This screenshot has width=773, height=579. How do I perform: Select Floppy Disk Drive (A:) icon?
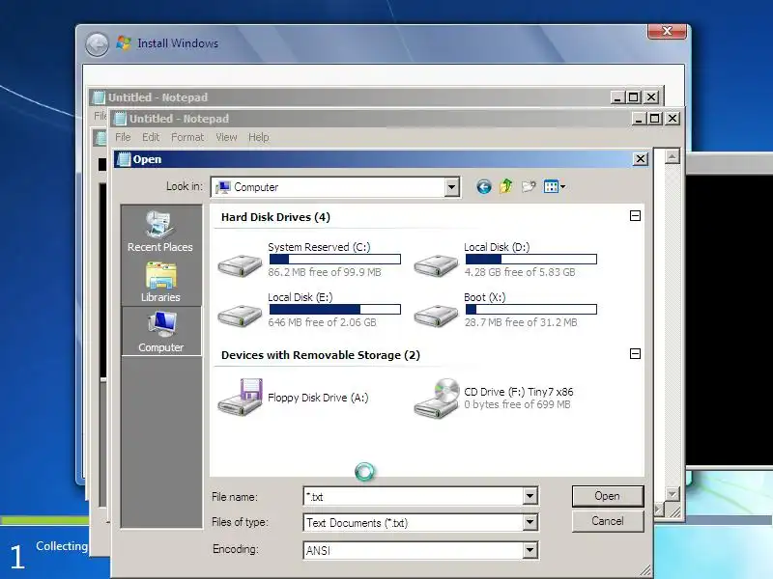click(240, 397)
